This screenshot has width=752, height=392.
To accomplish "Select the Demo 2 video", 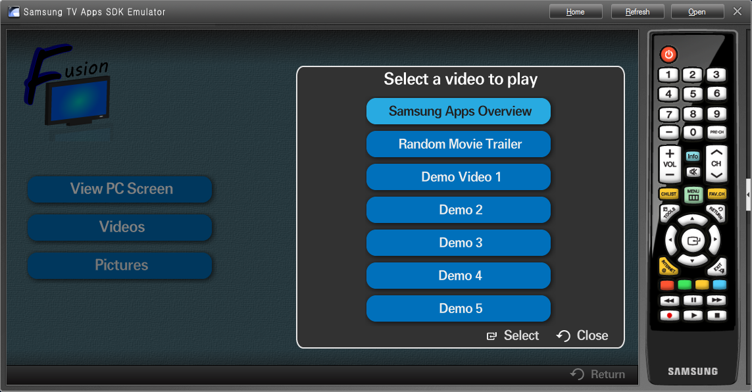I will 459,210.
